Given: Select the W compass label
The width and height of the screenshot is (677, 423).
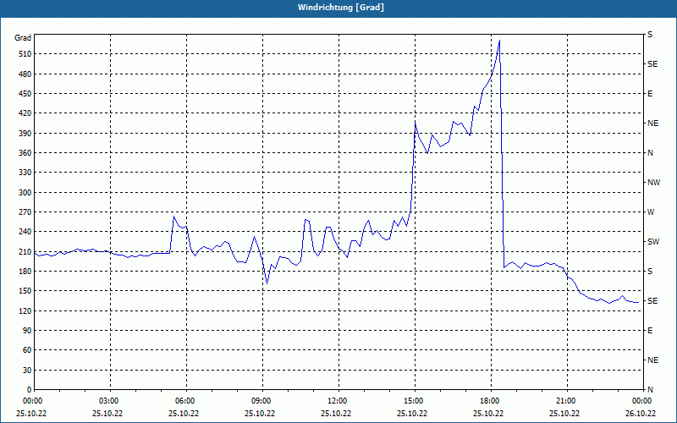Looking at the screenshot, I should [651, 212].
